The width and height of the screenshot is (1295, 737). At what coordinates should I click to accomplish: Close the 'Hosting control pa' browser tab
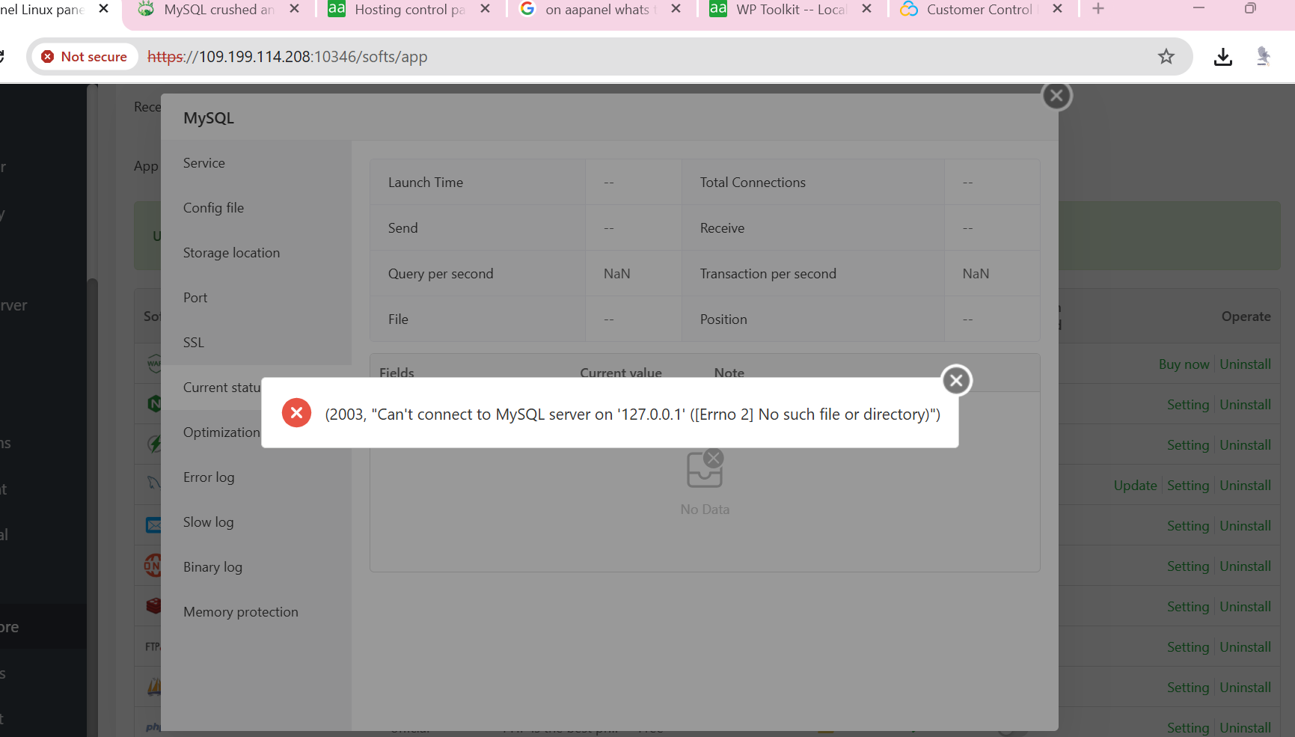pyautogui.click(x=485, y=9)
